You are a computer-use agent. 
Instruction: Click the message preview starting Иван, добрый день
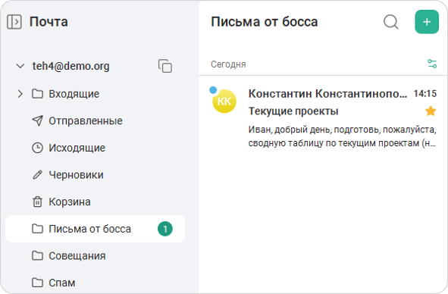pyautogui.click(x=343, y=136)
